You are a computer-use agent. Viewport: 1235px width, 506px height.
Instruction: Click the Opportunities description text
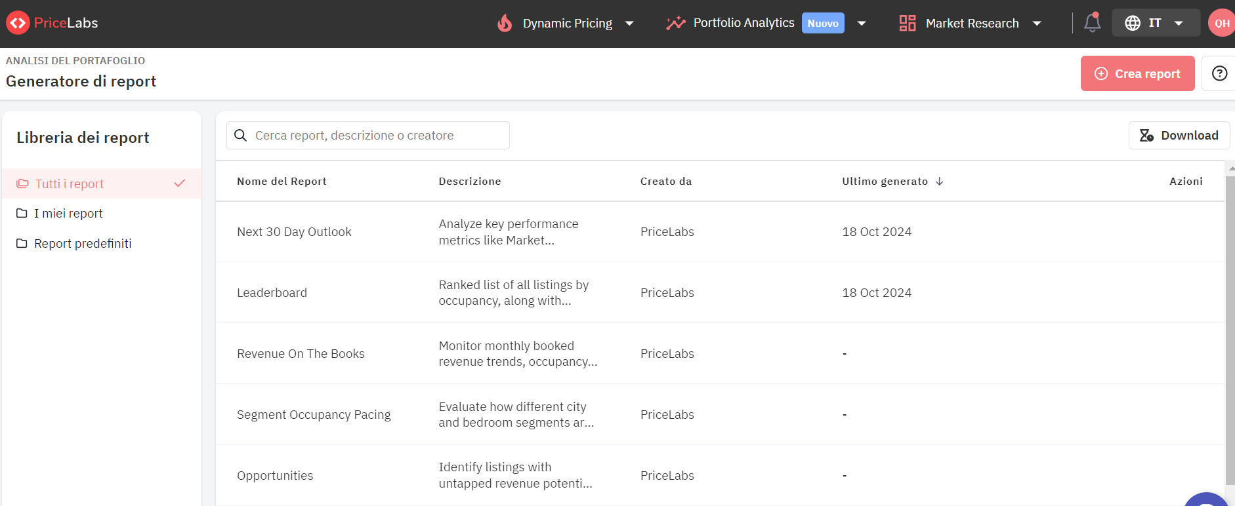click(x=515, y=476)
